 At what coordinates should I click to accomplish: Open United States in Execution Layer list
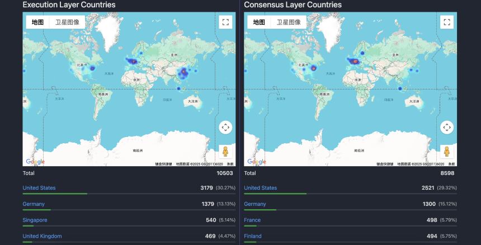pyautogui.click(x=39, y=188)
